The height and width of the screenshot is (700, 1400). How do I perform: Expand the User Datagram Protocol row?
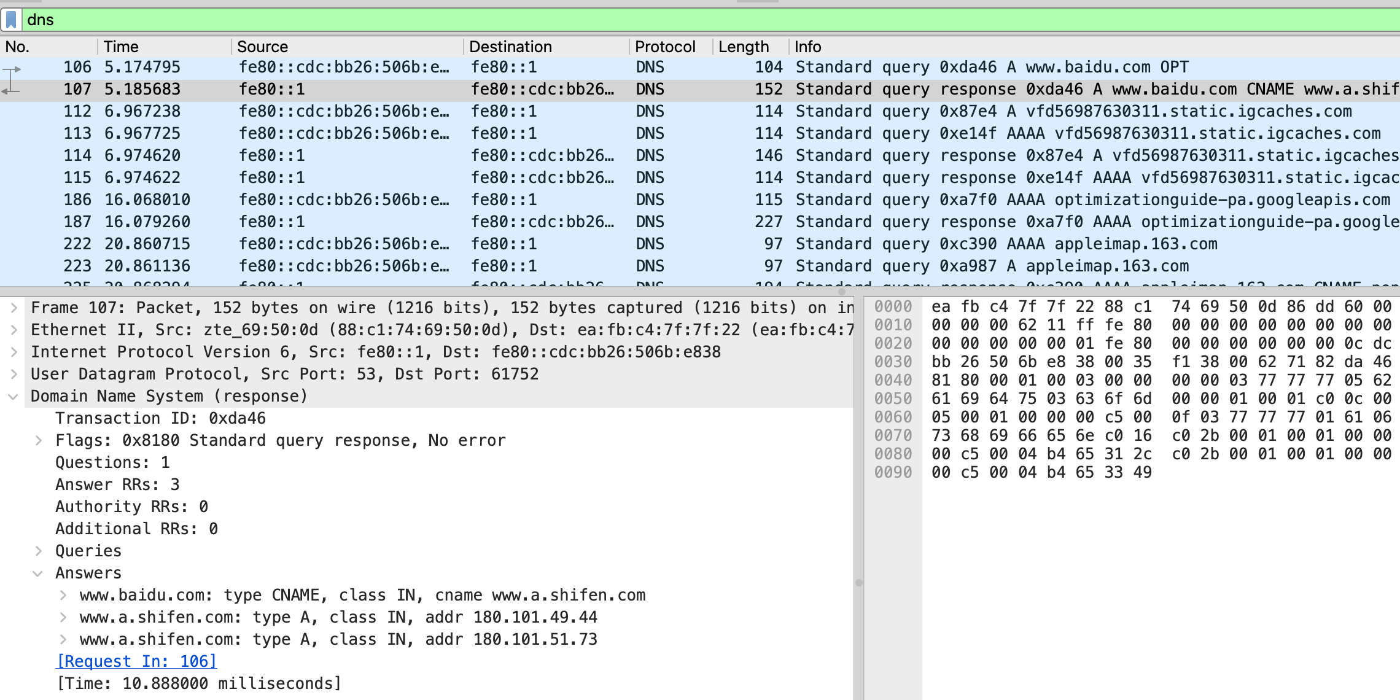coord(14,374)
